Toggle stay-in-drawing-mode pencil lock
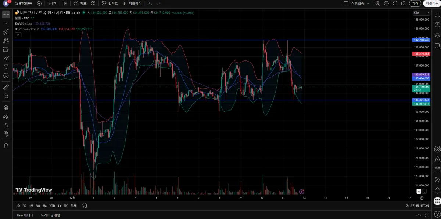The width and height of the screenshot is (441, 219). pyautogui.click(x=6, y=116)
